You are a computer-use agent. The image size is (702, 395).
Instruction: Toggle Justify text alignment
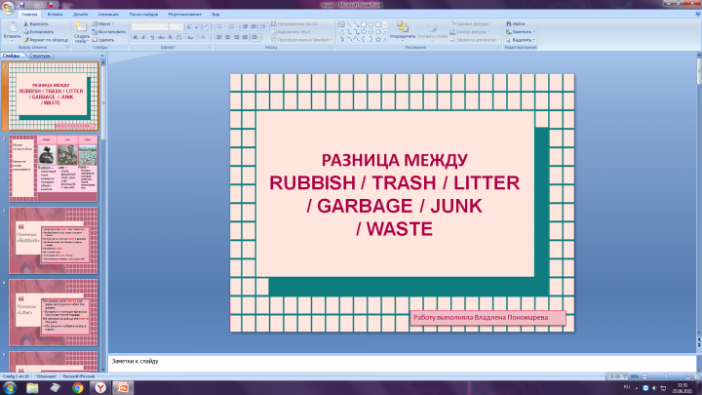245,37
